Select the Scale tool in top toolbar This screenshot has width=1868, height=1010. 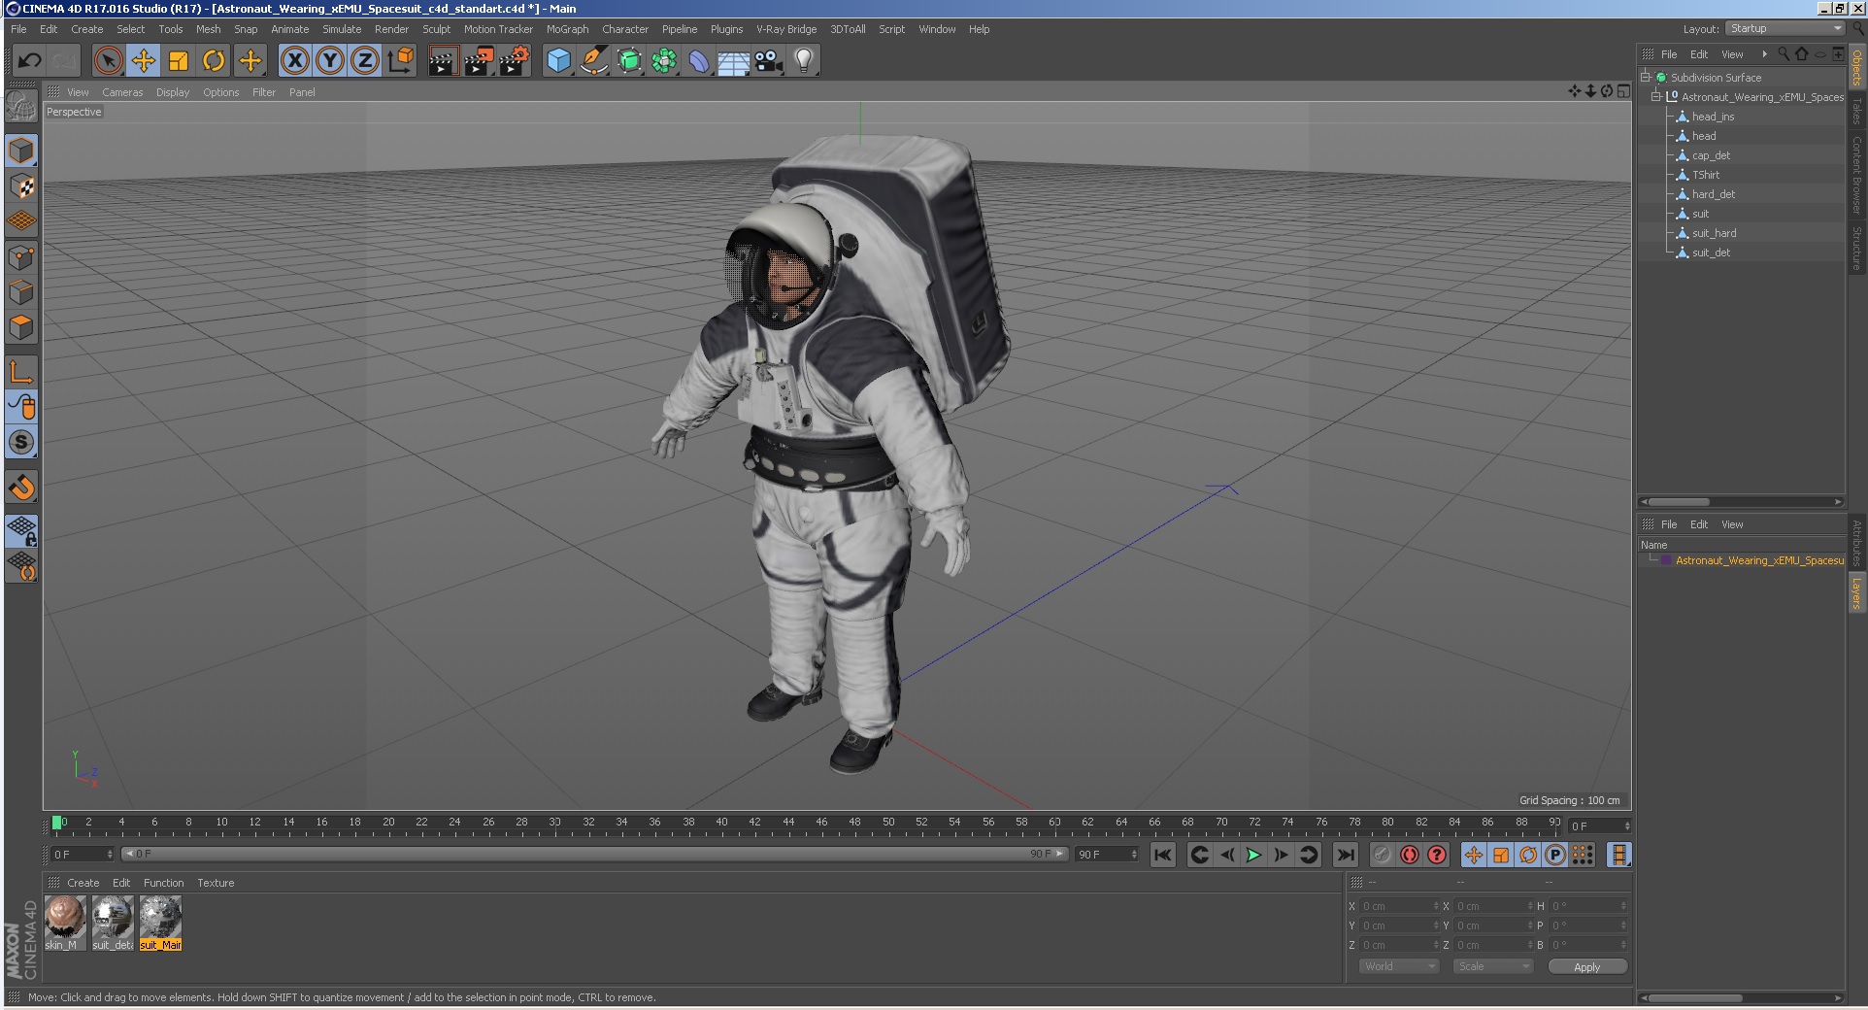[179, 61]
